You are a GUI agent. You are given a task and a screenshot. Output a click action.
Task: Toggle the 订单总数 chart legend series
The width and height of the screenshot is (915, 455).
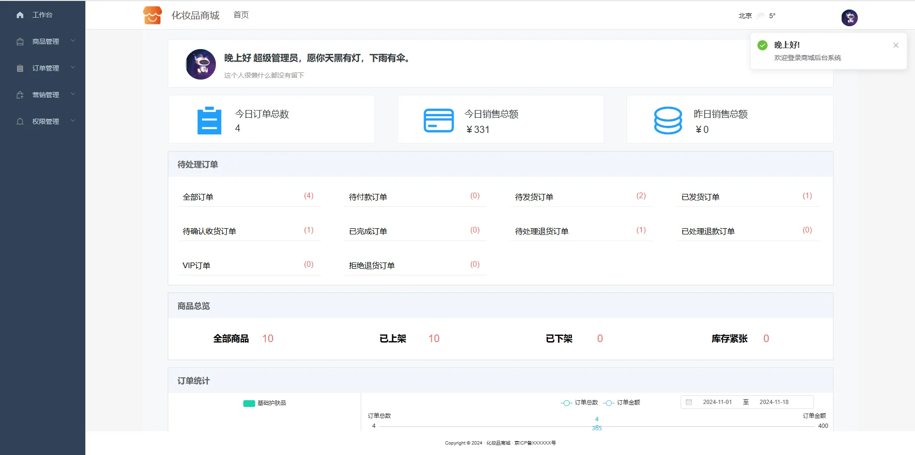pyautogui.click(x=579, y=403)
